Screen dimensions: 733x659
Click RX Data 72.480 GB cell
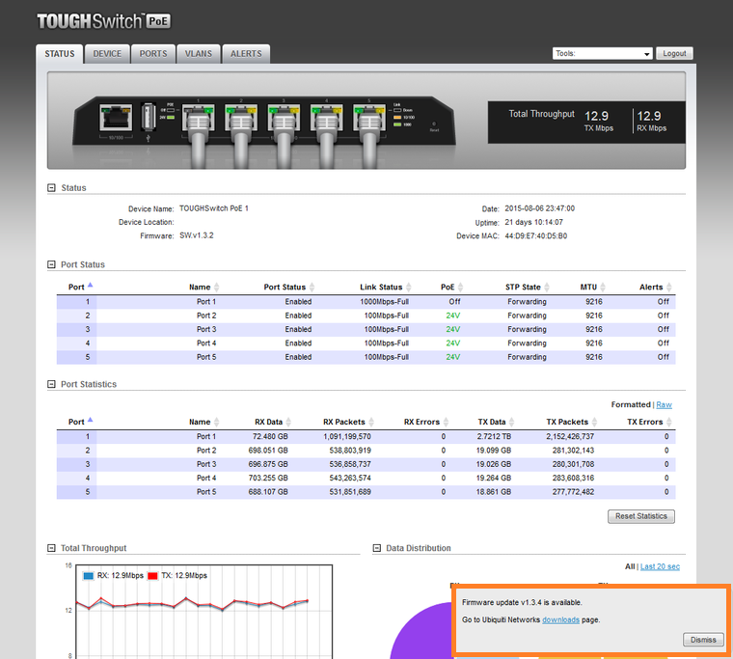pyautogui.click(x=270, y=436)
